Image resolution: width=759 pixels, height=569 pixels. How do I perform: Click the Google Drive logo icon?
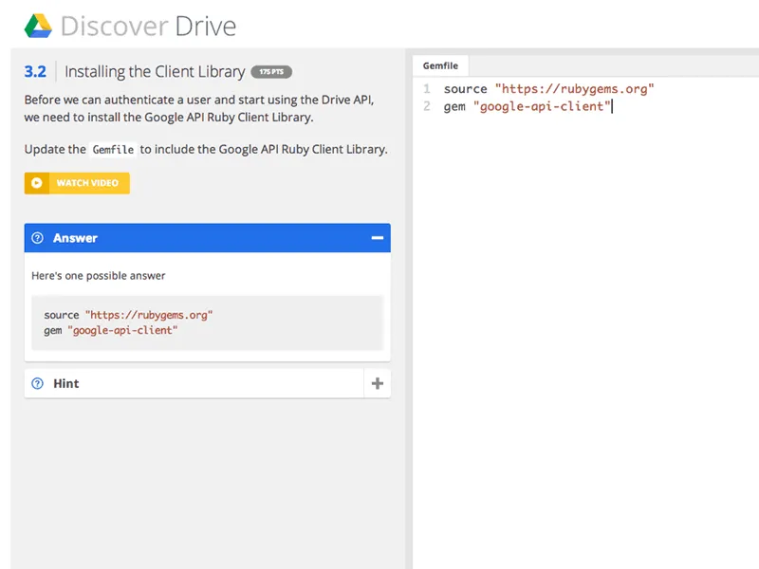pyautogui.click(x=38, y=26)
